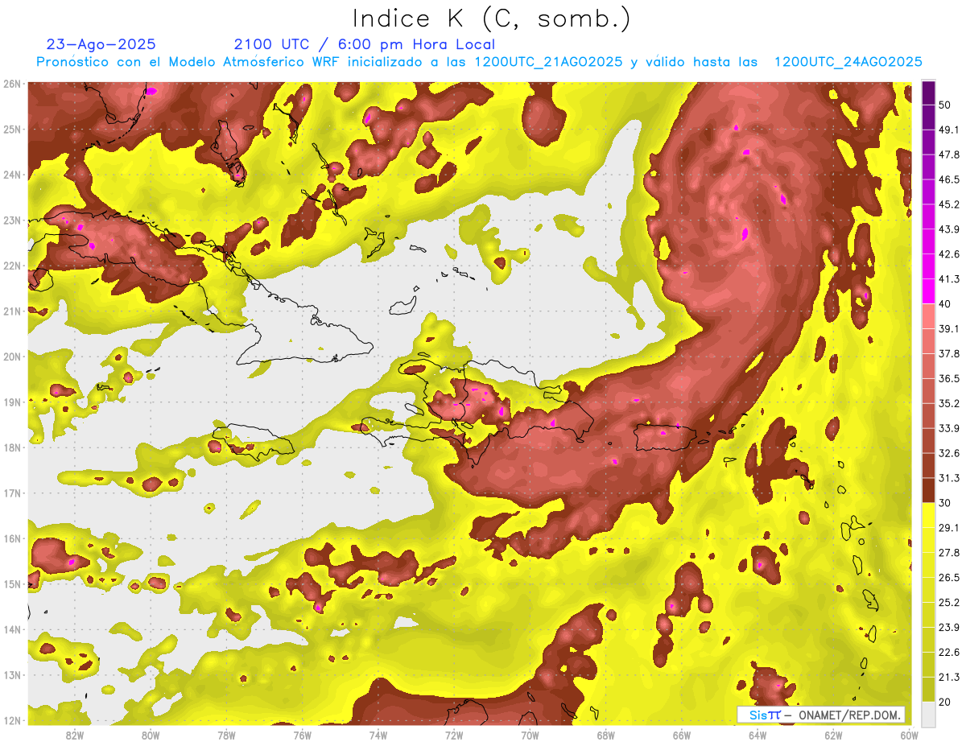
Task: Click the dark brown swatch between 30 and 31.3
Action: point(928,490)
